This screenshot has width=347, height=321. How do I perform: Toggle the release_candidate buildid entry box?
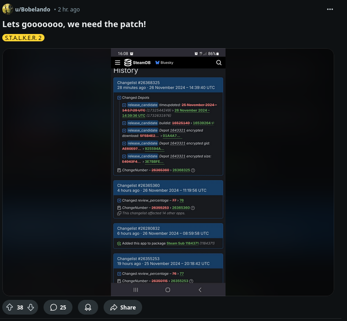point(124,123)
